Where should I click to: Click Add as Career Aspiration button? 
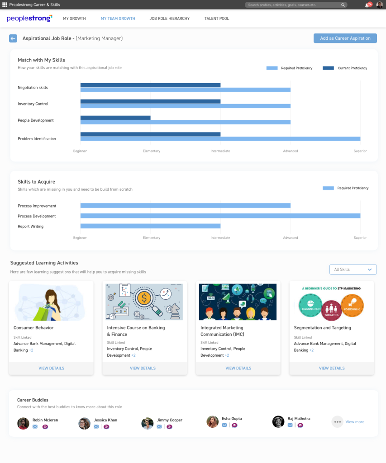click(x=345, y=38)
